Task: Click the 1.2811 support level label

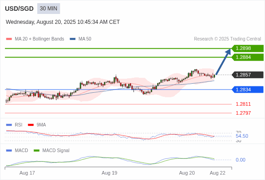Action: click(x=243, y=104)
